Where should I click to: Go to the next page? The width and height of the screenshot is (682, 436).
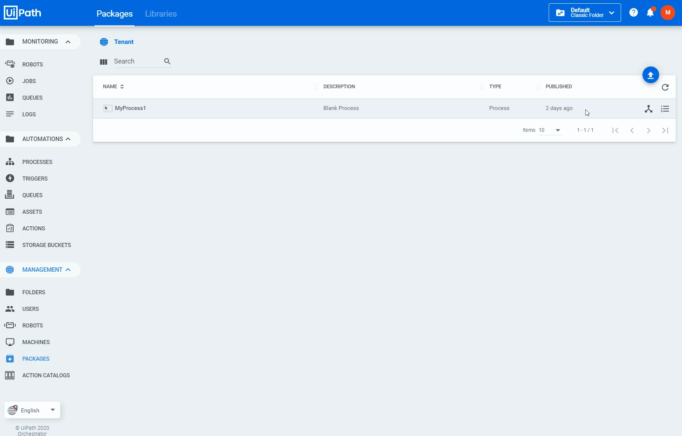pos(648,130)
